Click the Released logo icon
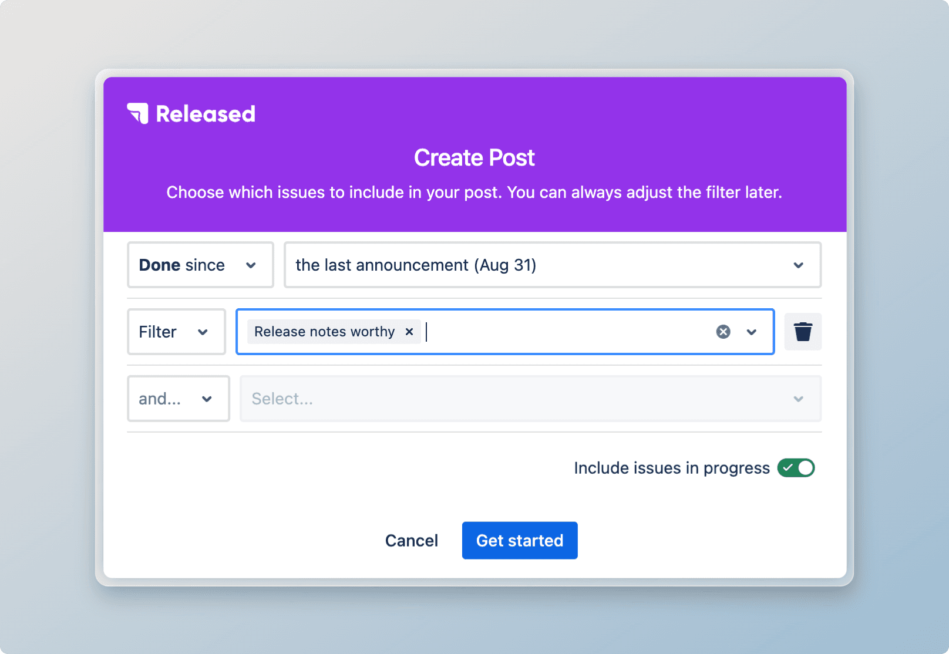Viewport: 949px width, 654px height. [138, 113]
